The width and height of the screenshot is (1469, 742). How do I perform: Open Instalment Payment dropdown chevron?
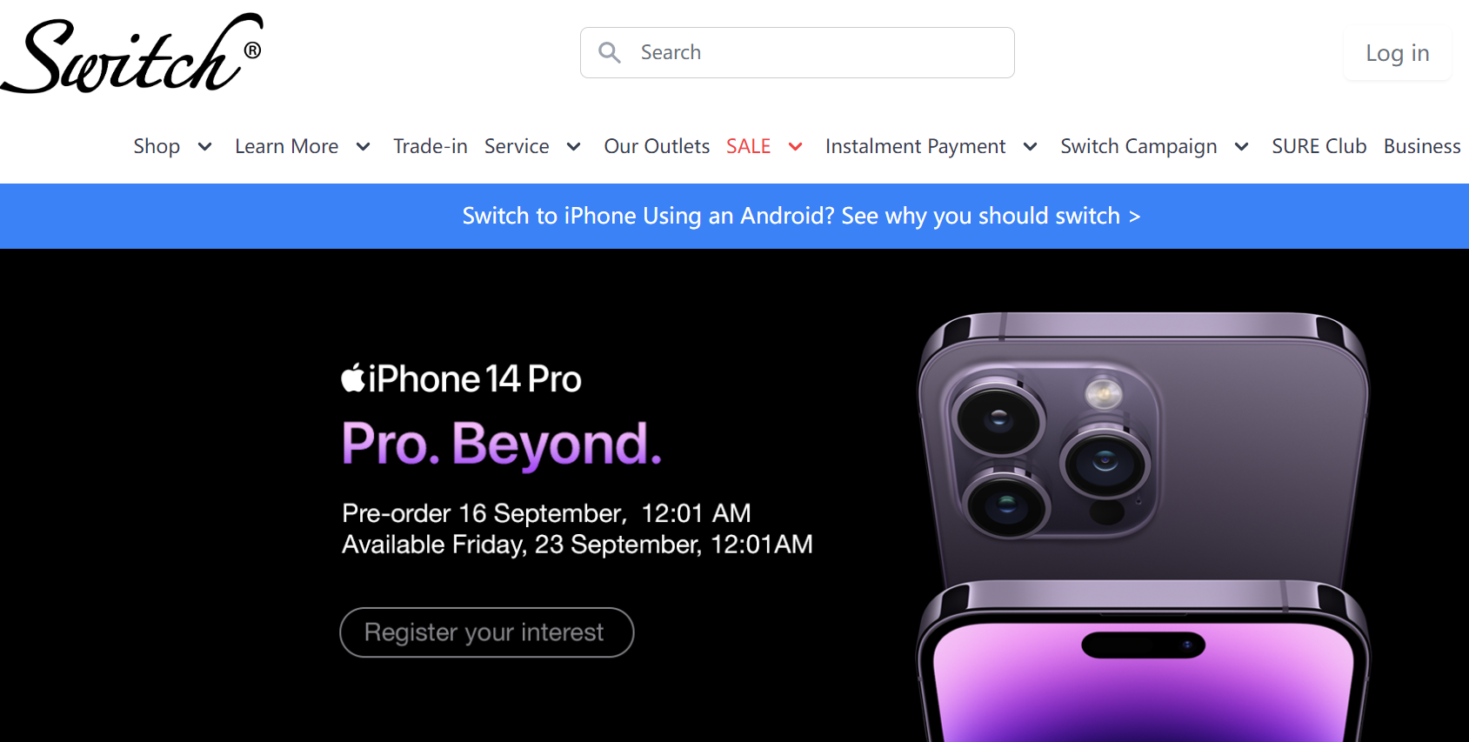[1031, 147]
